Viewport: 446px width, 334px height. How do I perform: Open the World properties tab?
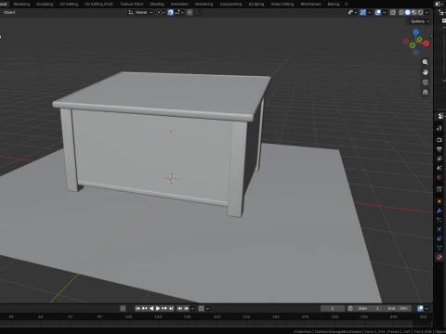click(439, 177)
